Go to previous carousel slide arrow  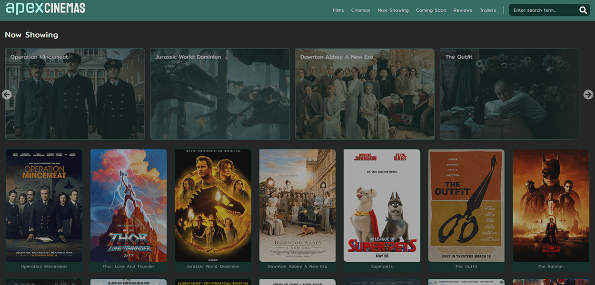7,95
